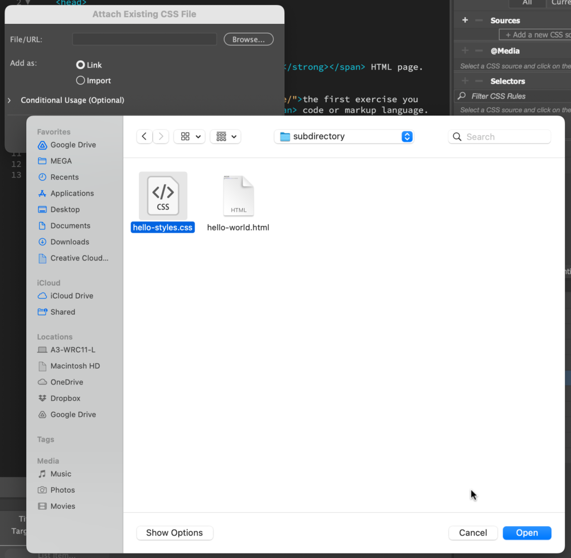
Task: Click the File/URL input field
Action: (x=144, y=40)
